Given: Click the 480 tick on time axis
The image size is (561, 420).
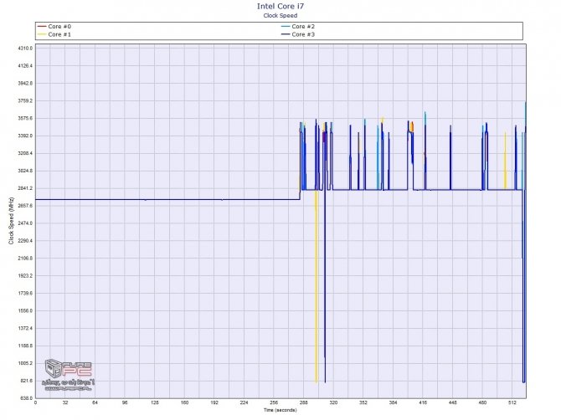Looking at the screenshot, I should coord(482,402).
